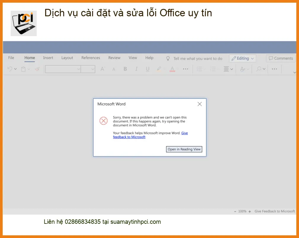Open more font options ellipsis
This screenshot has height=238, width=299.
186,69
